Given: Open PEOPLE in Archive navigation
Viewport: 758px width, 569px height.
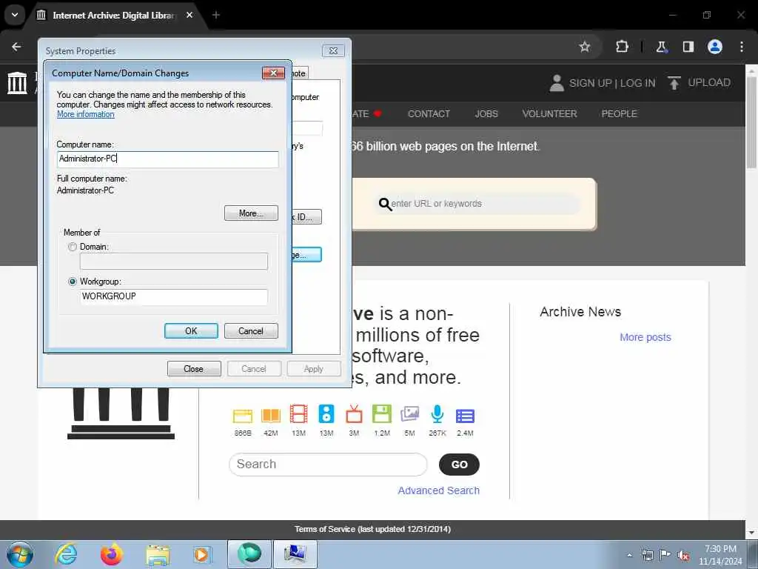Looking at the screenshot, I should tap(620, 113).
